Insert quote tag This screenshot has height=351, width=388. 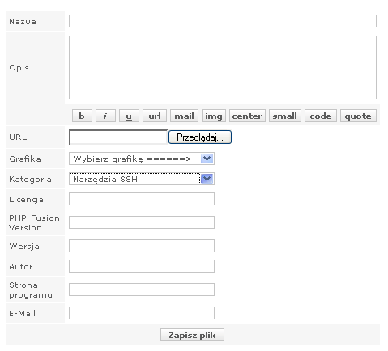tap(358, 116)
